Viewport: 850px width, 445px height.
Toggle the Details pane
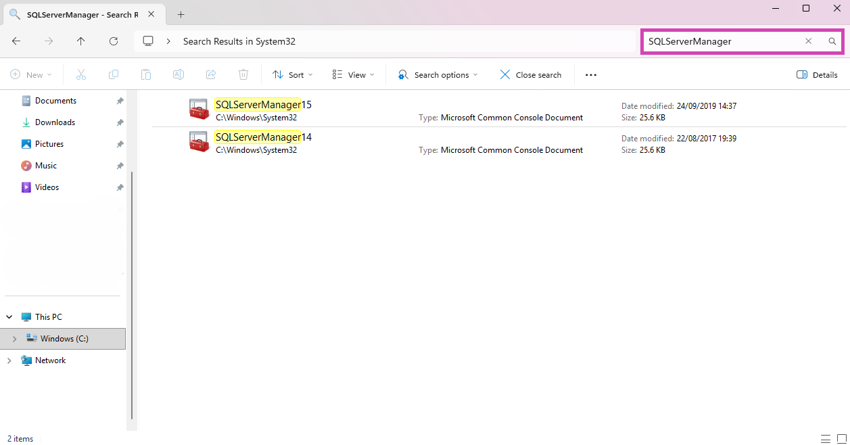[x=817, y=75]
